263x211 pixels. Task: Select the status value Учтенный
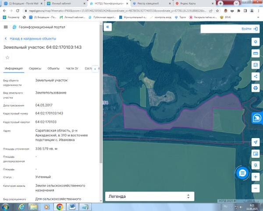43,177
